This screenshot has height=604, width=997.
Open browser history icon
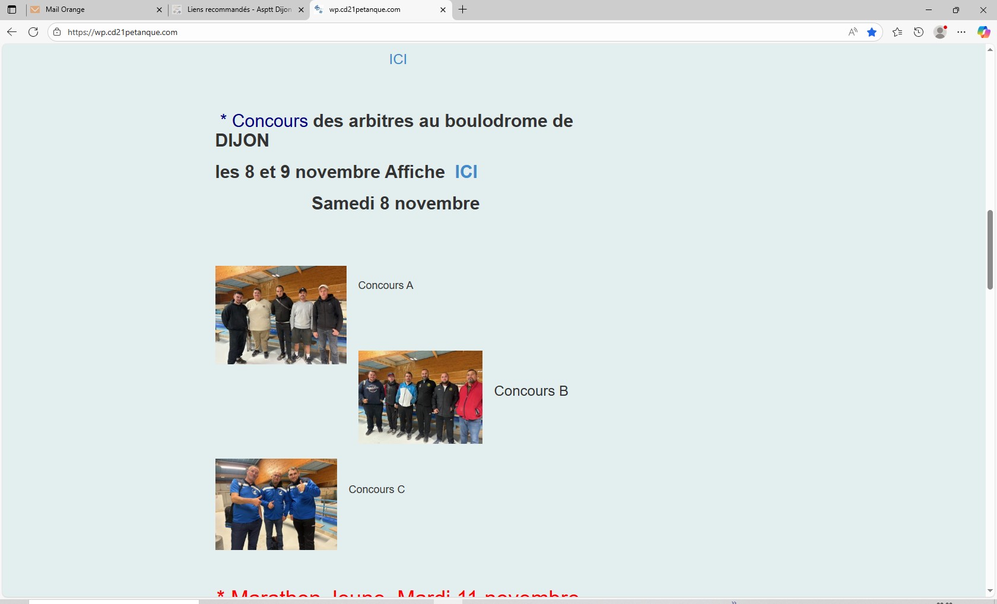pyautogui.click(x=919, y=32)
